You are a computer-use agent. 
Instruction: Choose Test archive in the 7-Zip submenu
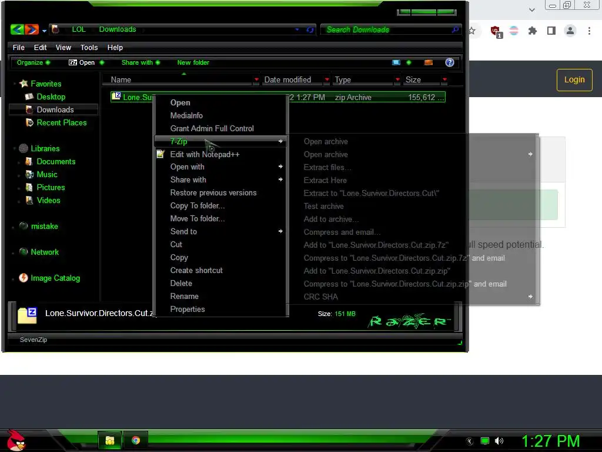click(323, 206)
